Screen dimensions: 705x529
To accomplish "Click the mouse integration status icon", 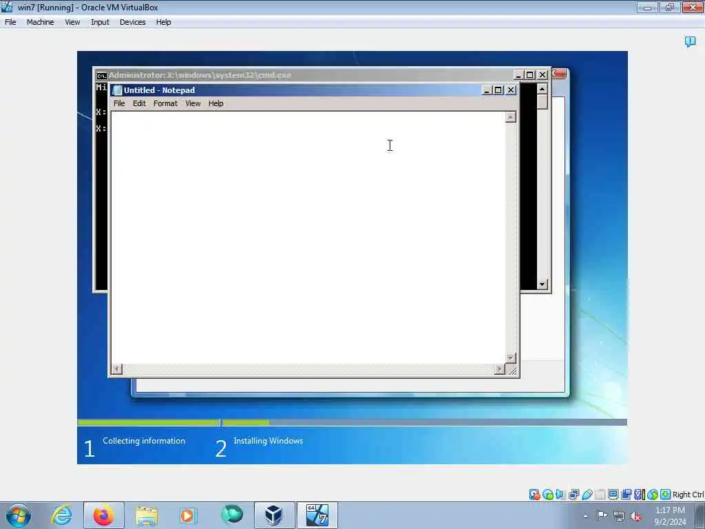I will pyautogui.click(x=653, y=495).
